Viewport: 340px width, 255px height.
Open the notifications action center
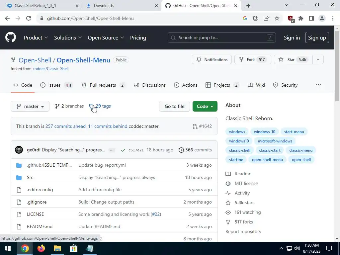coord(329,248)
